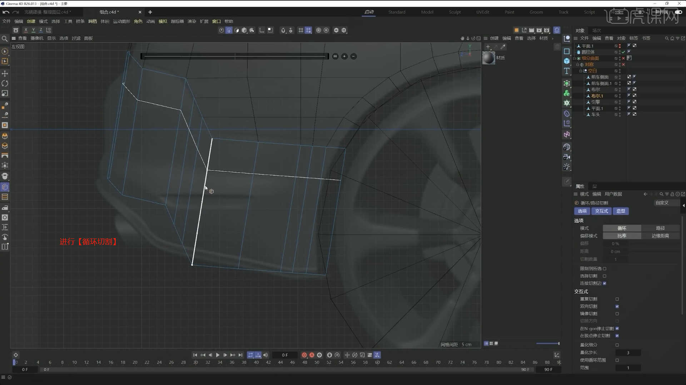686x385 pixels.
Task: Click the attribute panel collapse arrow at right
Action: point(683,206)
